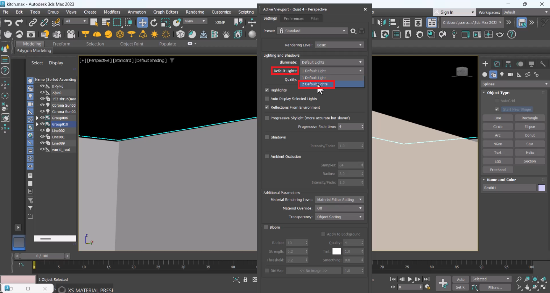This screenshot has width=550, height=293.
Task: Click the Rectangle spline button
Action: click(x=529, y=118)
